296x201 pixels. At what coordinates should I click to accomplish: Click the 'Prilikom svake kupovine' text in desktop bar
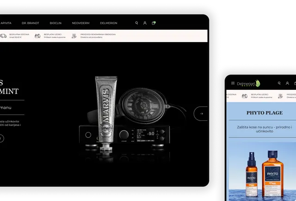(x=55, y=37)
